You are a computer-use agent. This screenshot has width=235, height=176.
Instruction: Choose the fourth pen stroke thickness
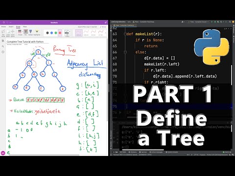101,33
